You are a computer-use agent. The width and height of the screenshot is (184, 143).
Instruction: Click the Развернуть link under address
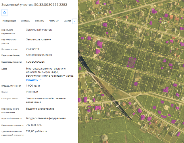(32, 80)
